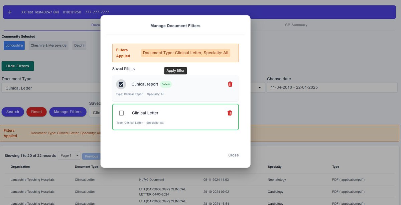
Task: Click the applied filter tag in dialog
Action: [x=185, y=53]
